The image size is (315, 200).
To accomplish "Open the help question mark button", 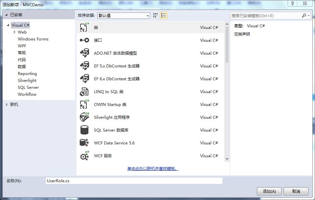I will click(293, 3).
